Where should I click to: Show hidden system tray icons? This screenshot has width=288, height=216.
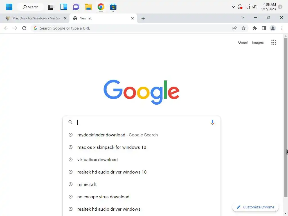click(233, 7)
